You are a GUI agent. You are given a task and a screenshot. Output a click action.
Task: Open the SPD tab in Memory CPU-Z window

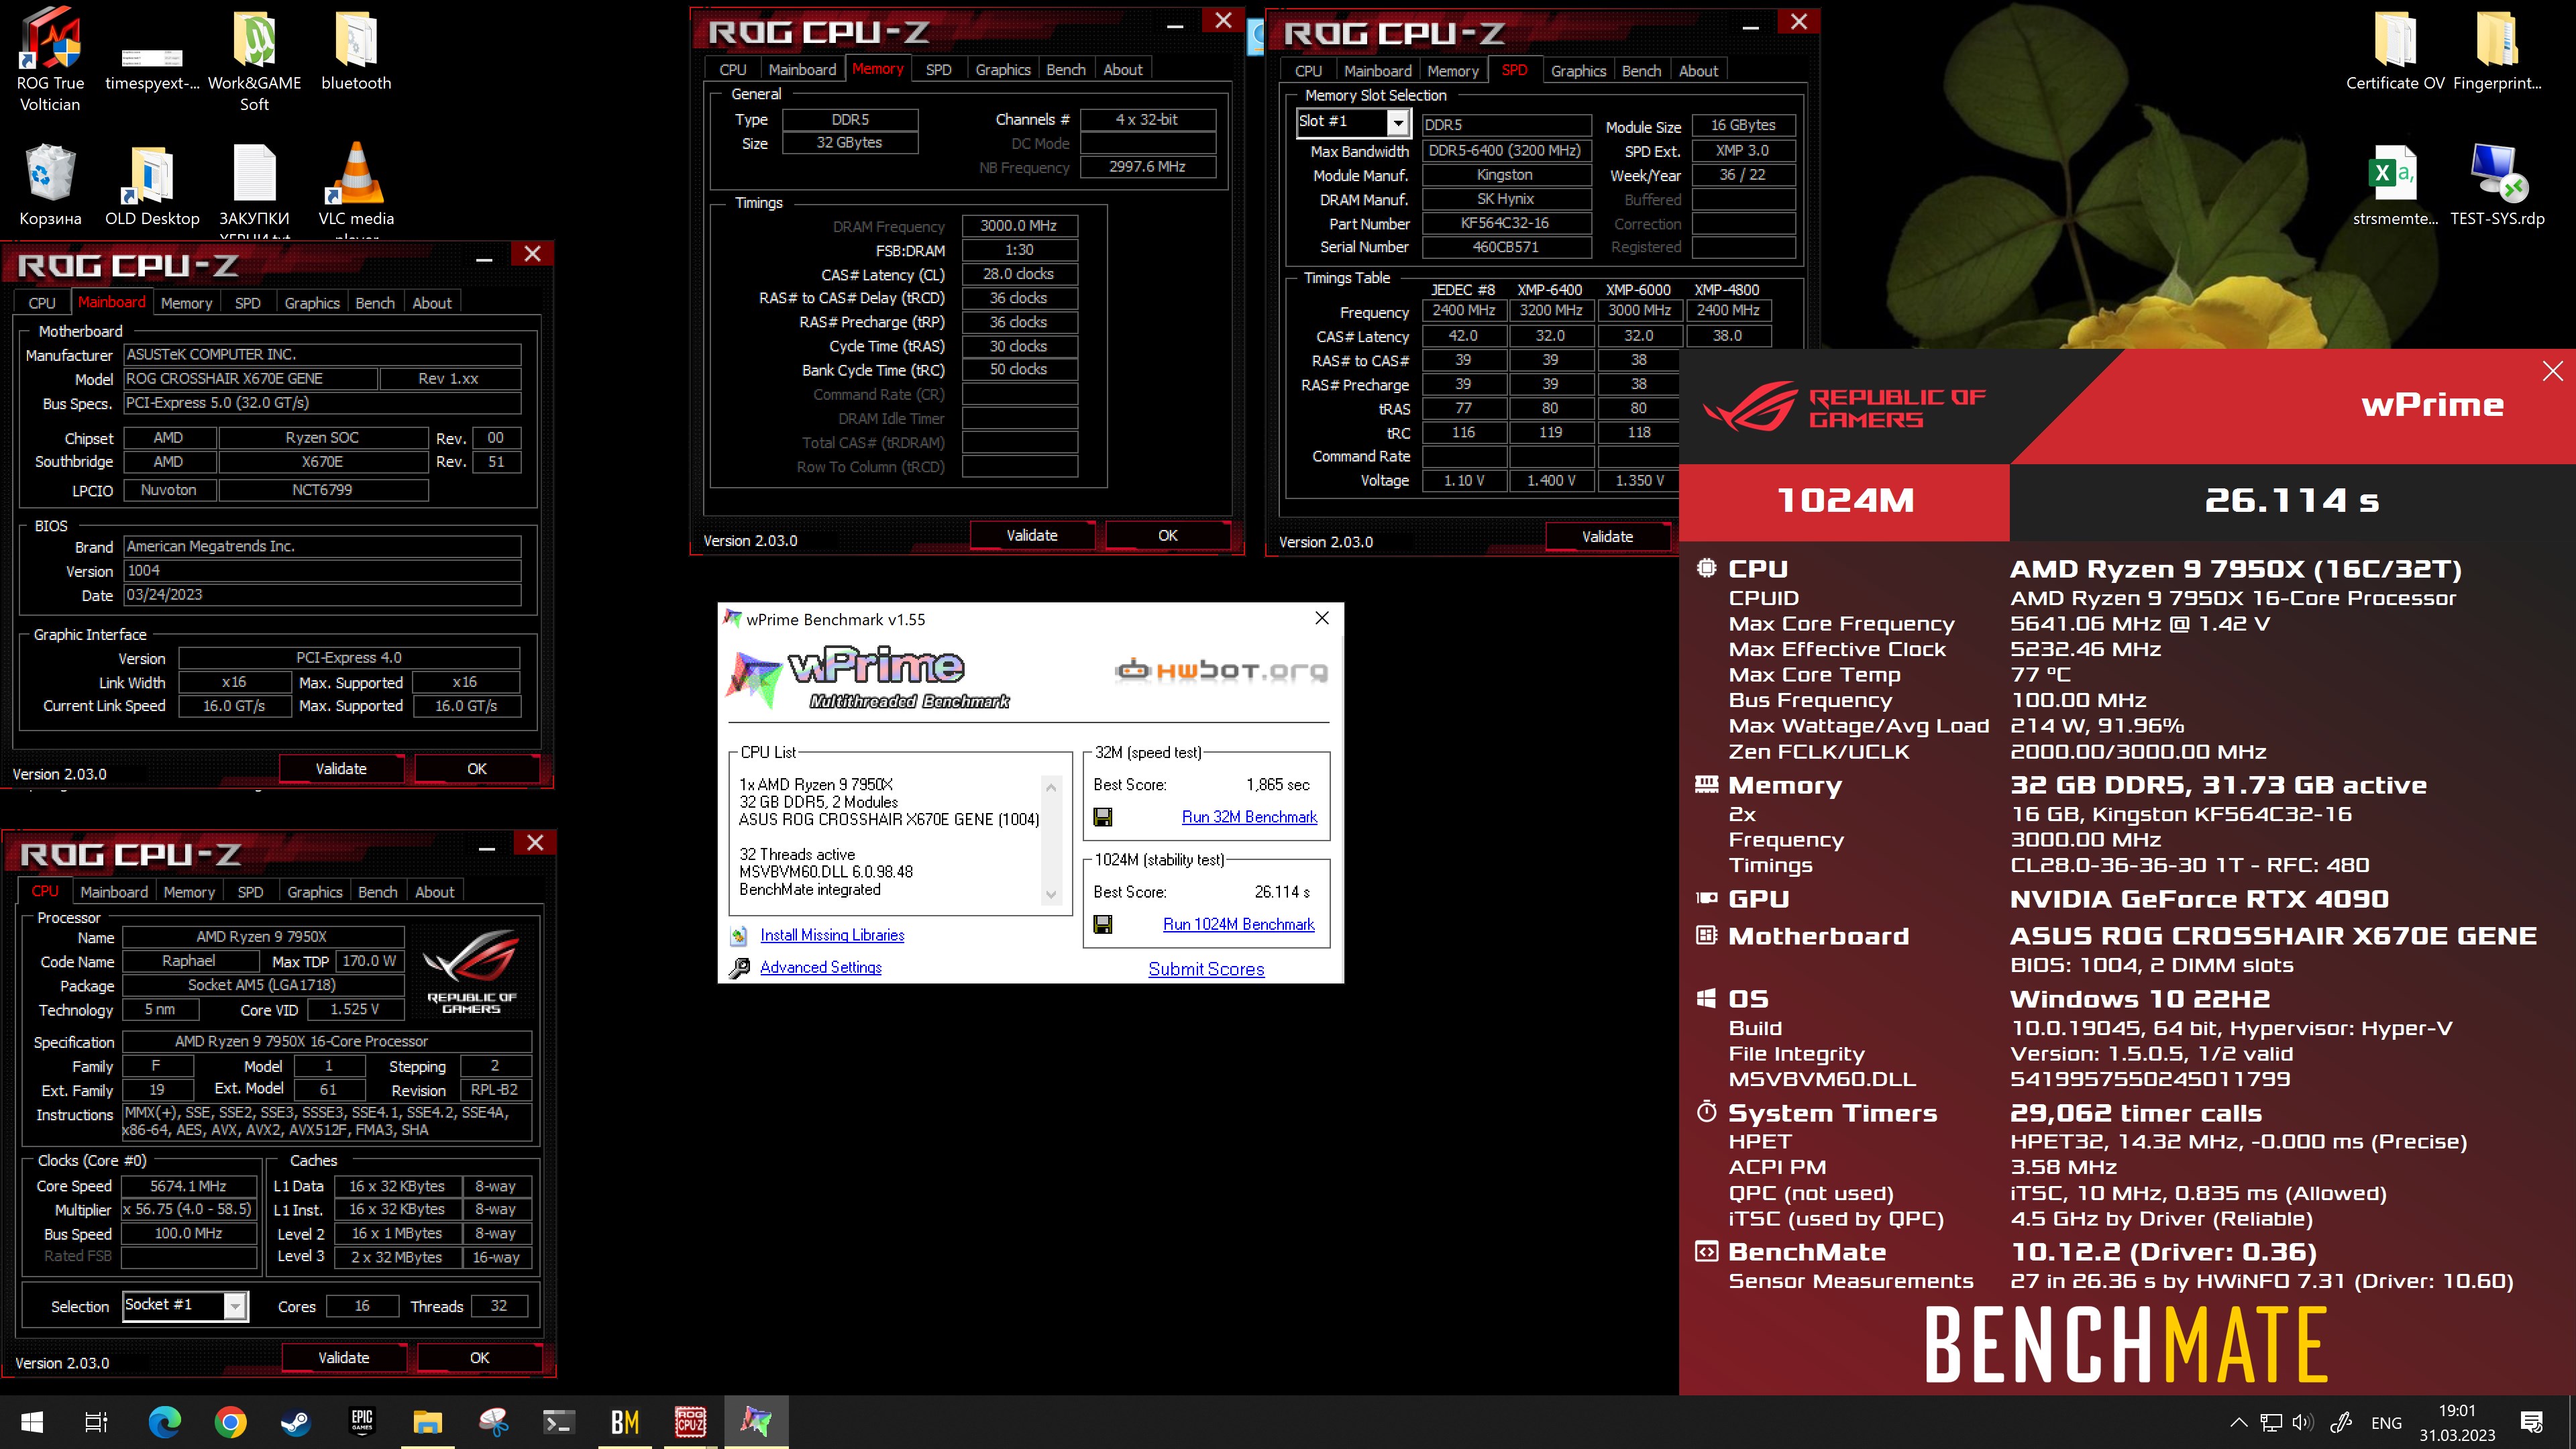click(x=938, y=69)
